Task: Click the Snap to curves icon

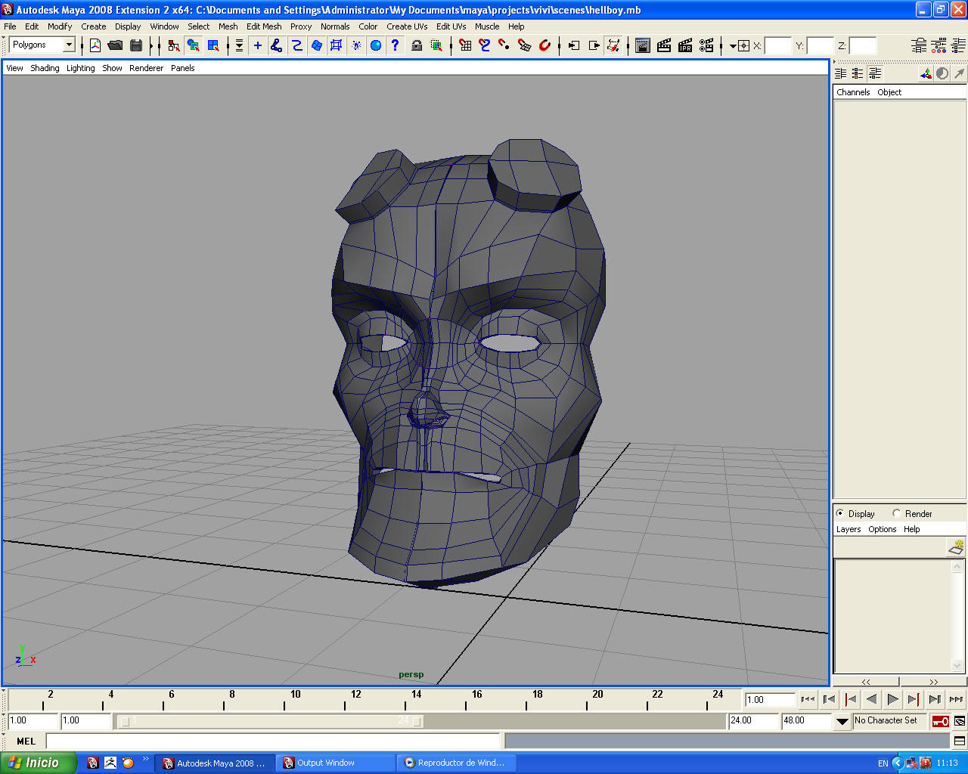Action: [485, 45]
